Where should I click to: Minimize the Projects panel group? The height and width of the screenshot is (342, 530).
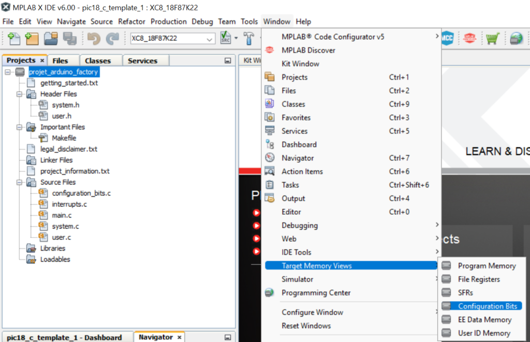point(228,61)
